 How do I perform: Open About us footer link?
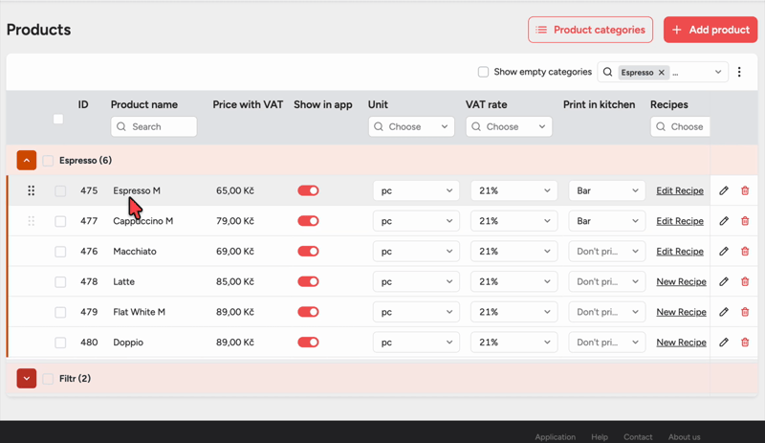(x=684, y=437)
